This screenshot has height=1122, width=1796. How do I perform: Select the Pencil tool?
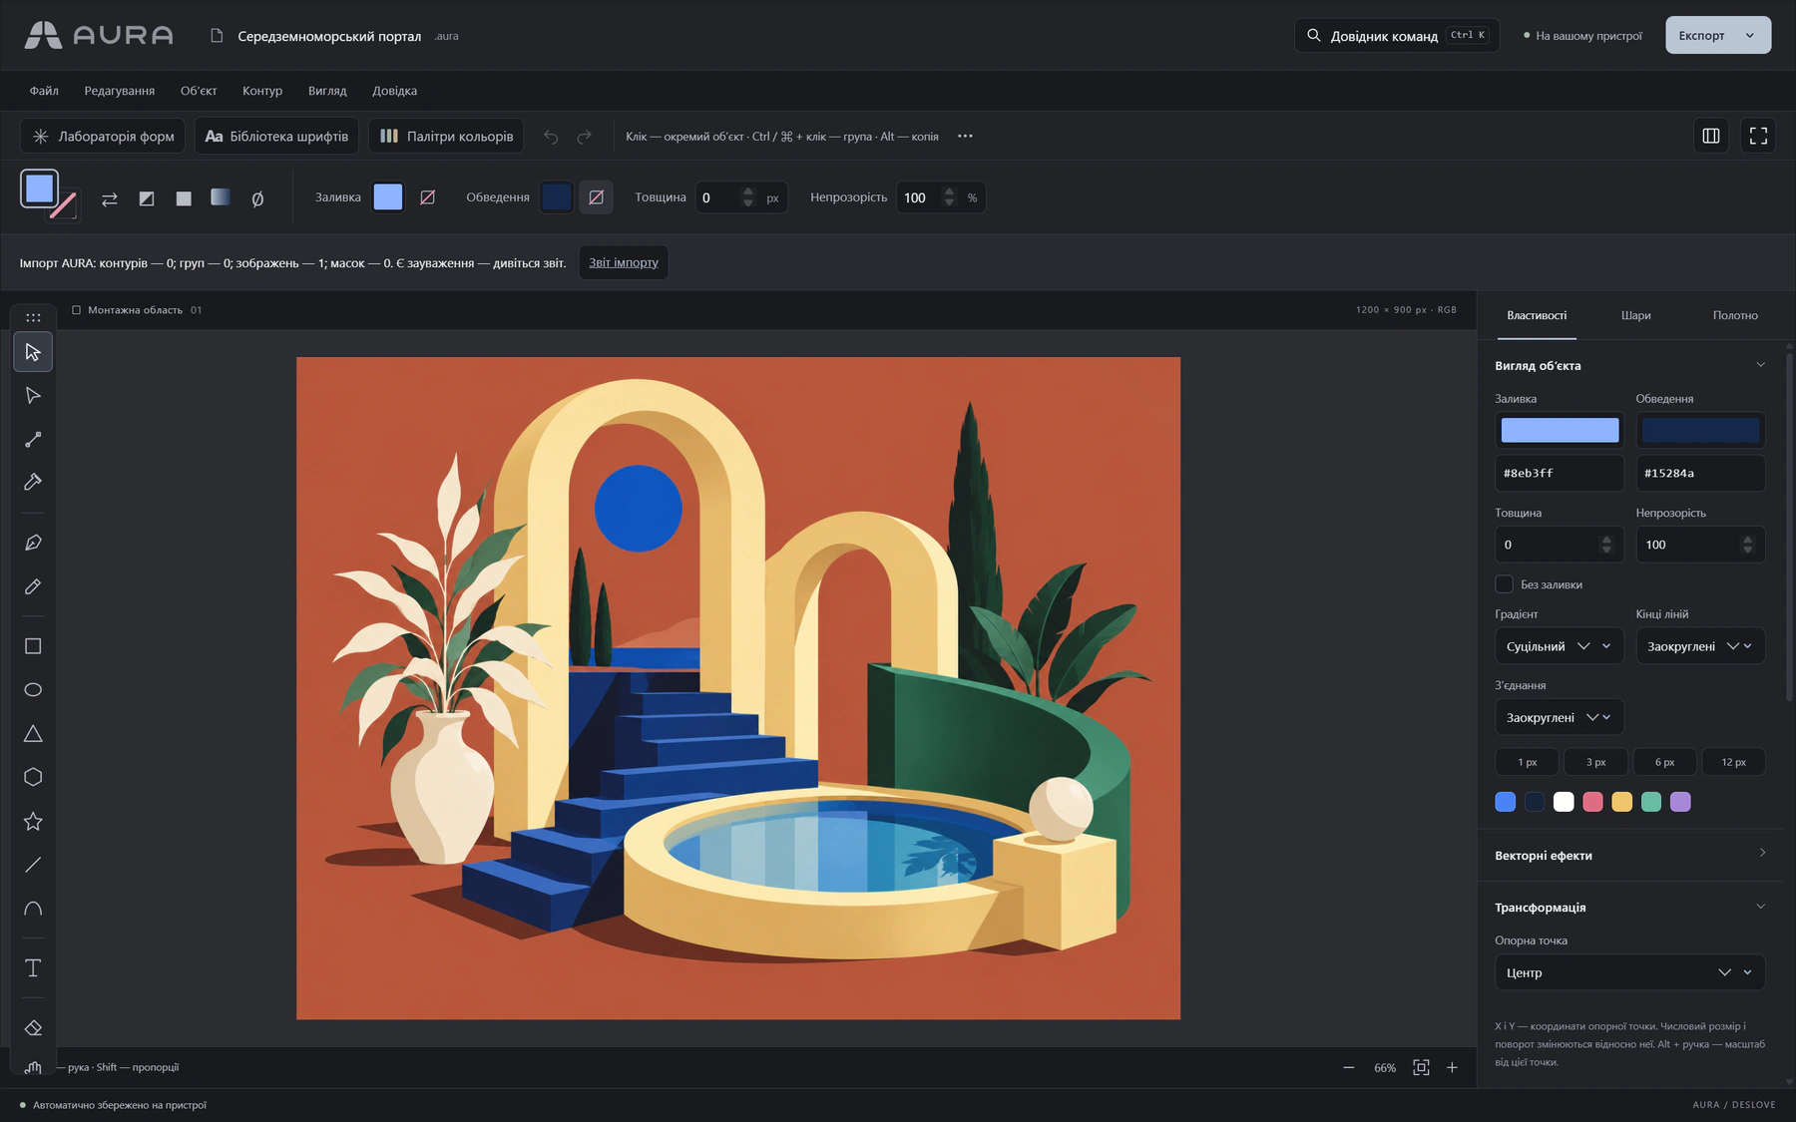(x=33, y=586)
